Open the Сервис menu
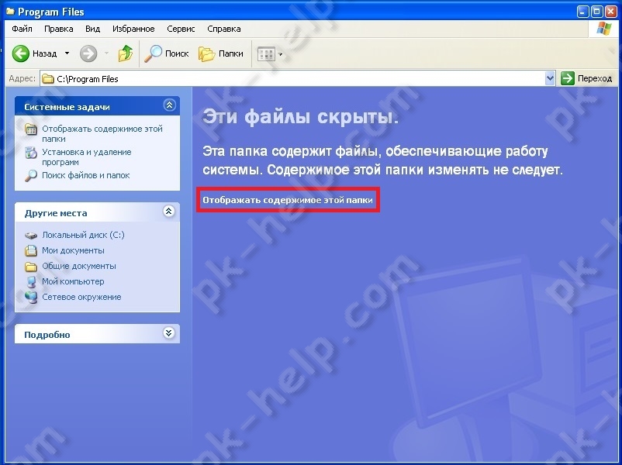 click(181, 29)
